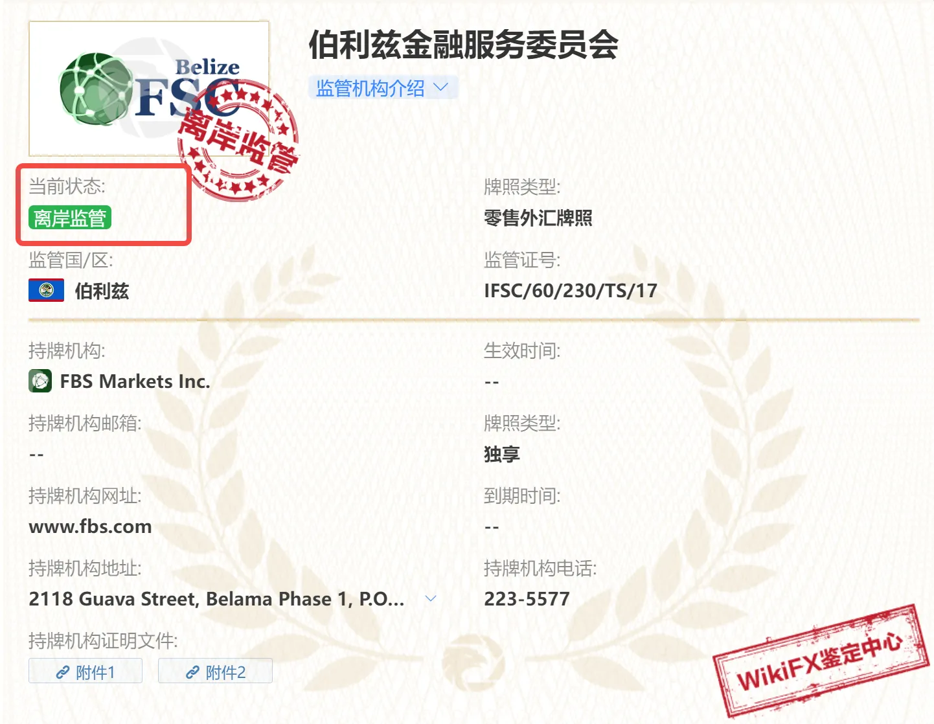Click the Belize flag icon

pos(46,290)
